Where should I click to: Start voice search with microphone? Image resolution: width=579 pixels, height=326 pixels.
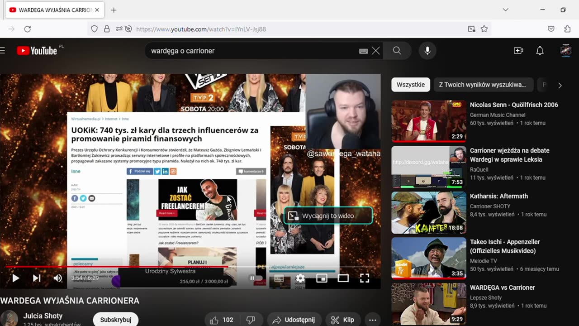tap(427, 51)
